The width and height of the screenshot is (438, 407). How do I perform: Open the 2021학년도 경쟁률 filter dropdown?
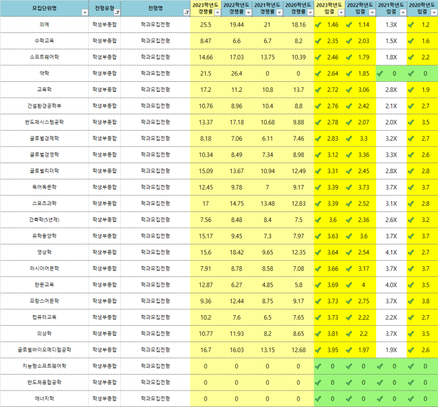(279, 12)
